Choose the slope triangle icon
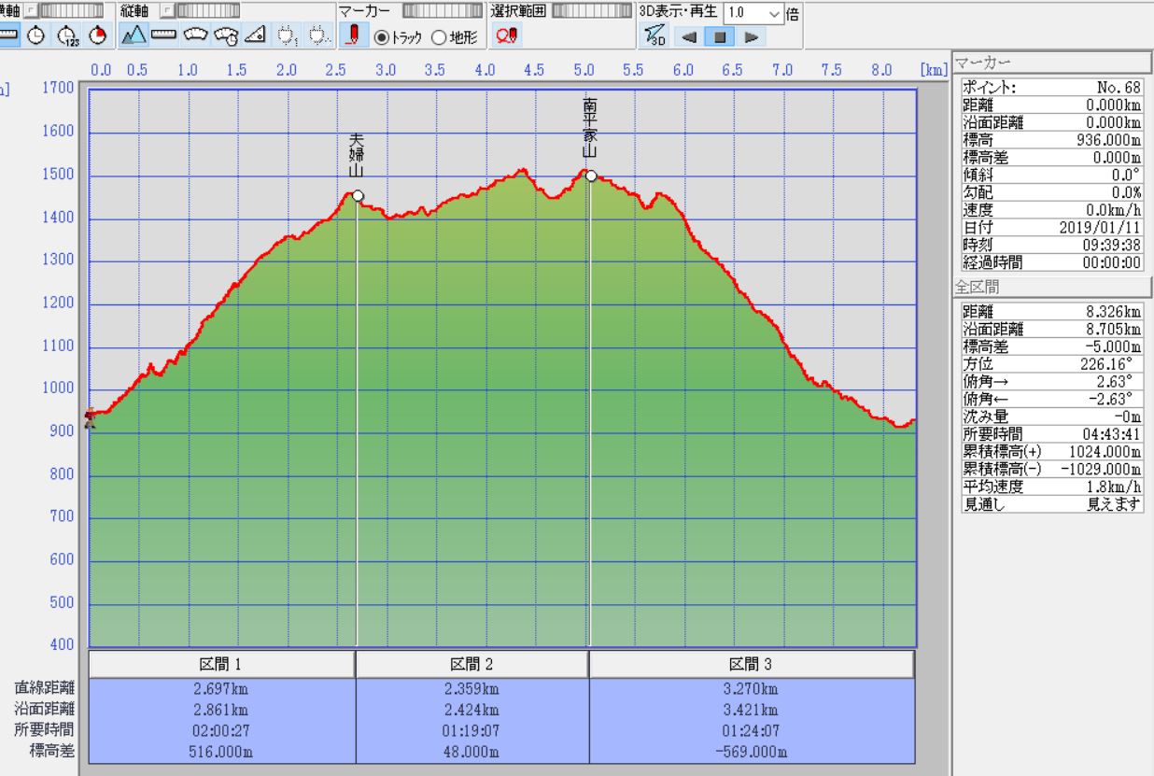This screenshot has height=776, width=1154. click(255, 36)
